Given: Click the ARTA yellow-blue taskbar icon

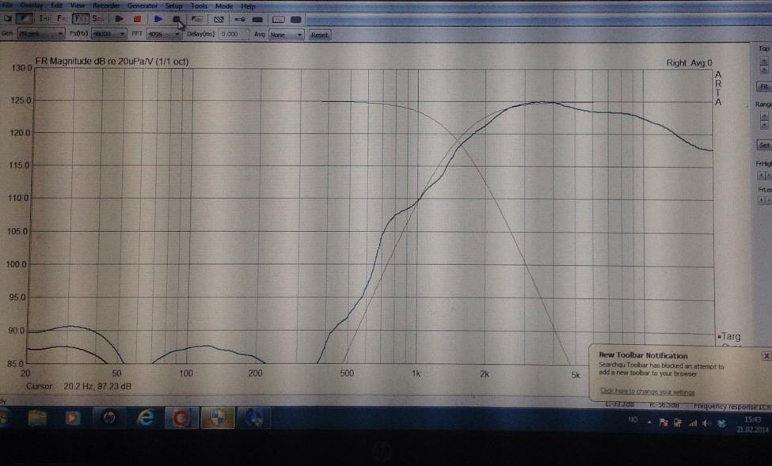Looking at the screenshot, I should point(218,419).
